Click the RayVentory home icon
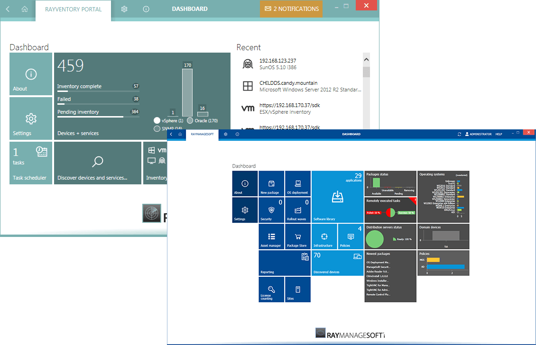 (25, 9)
